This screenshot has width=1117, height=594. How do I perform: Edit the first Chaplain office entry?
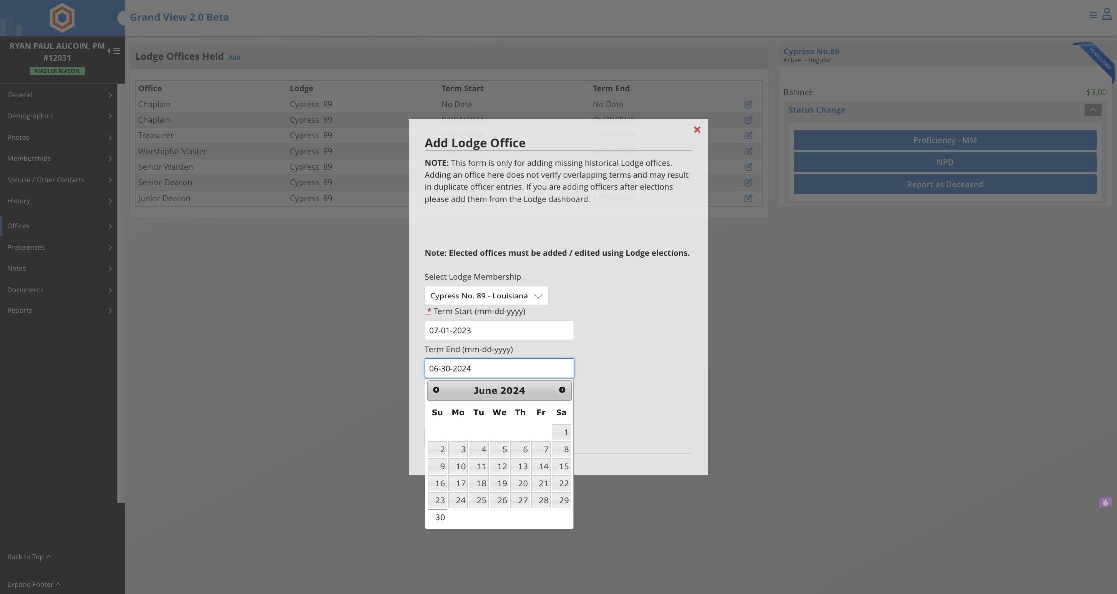pyautogui.click(x=748, y=105)
